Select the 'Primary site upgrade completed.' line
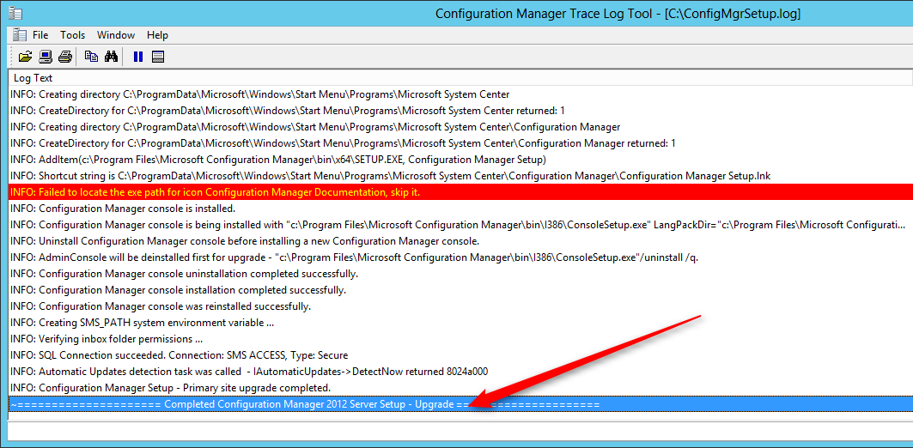 460,387
